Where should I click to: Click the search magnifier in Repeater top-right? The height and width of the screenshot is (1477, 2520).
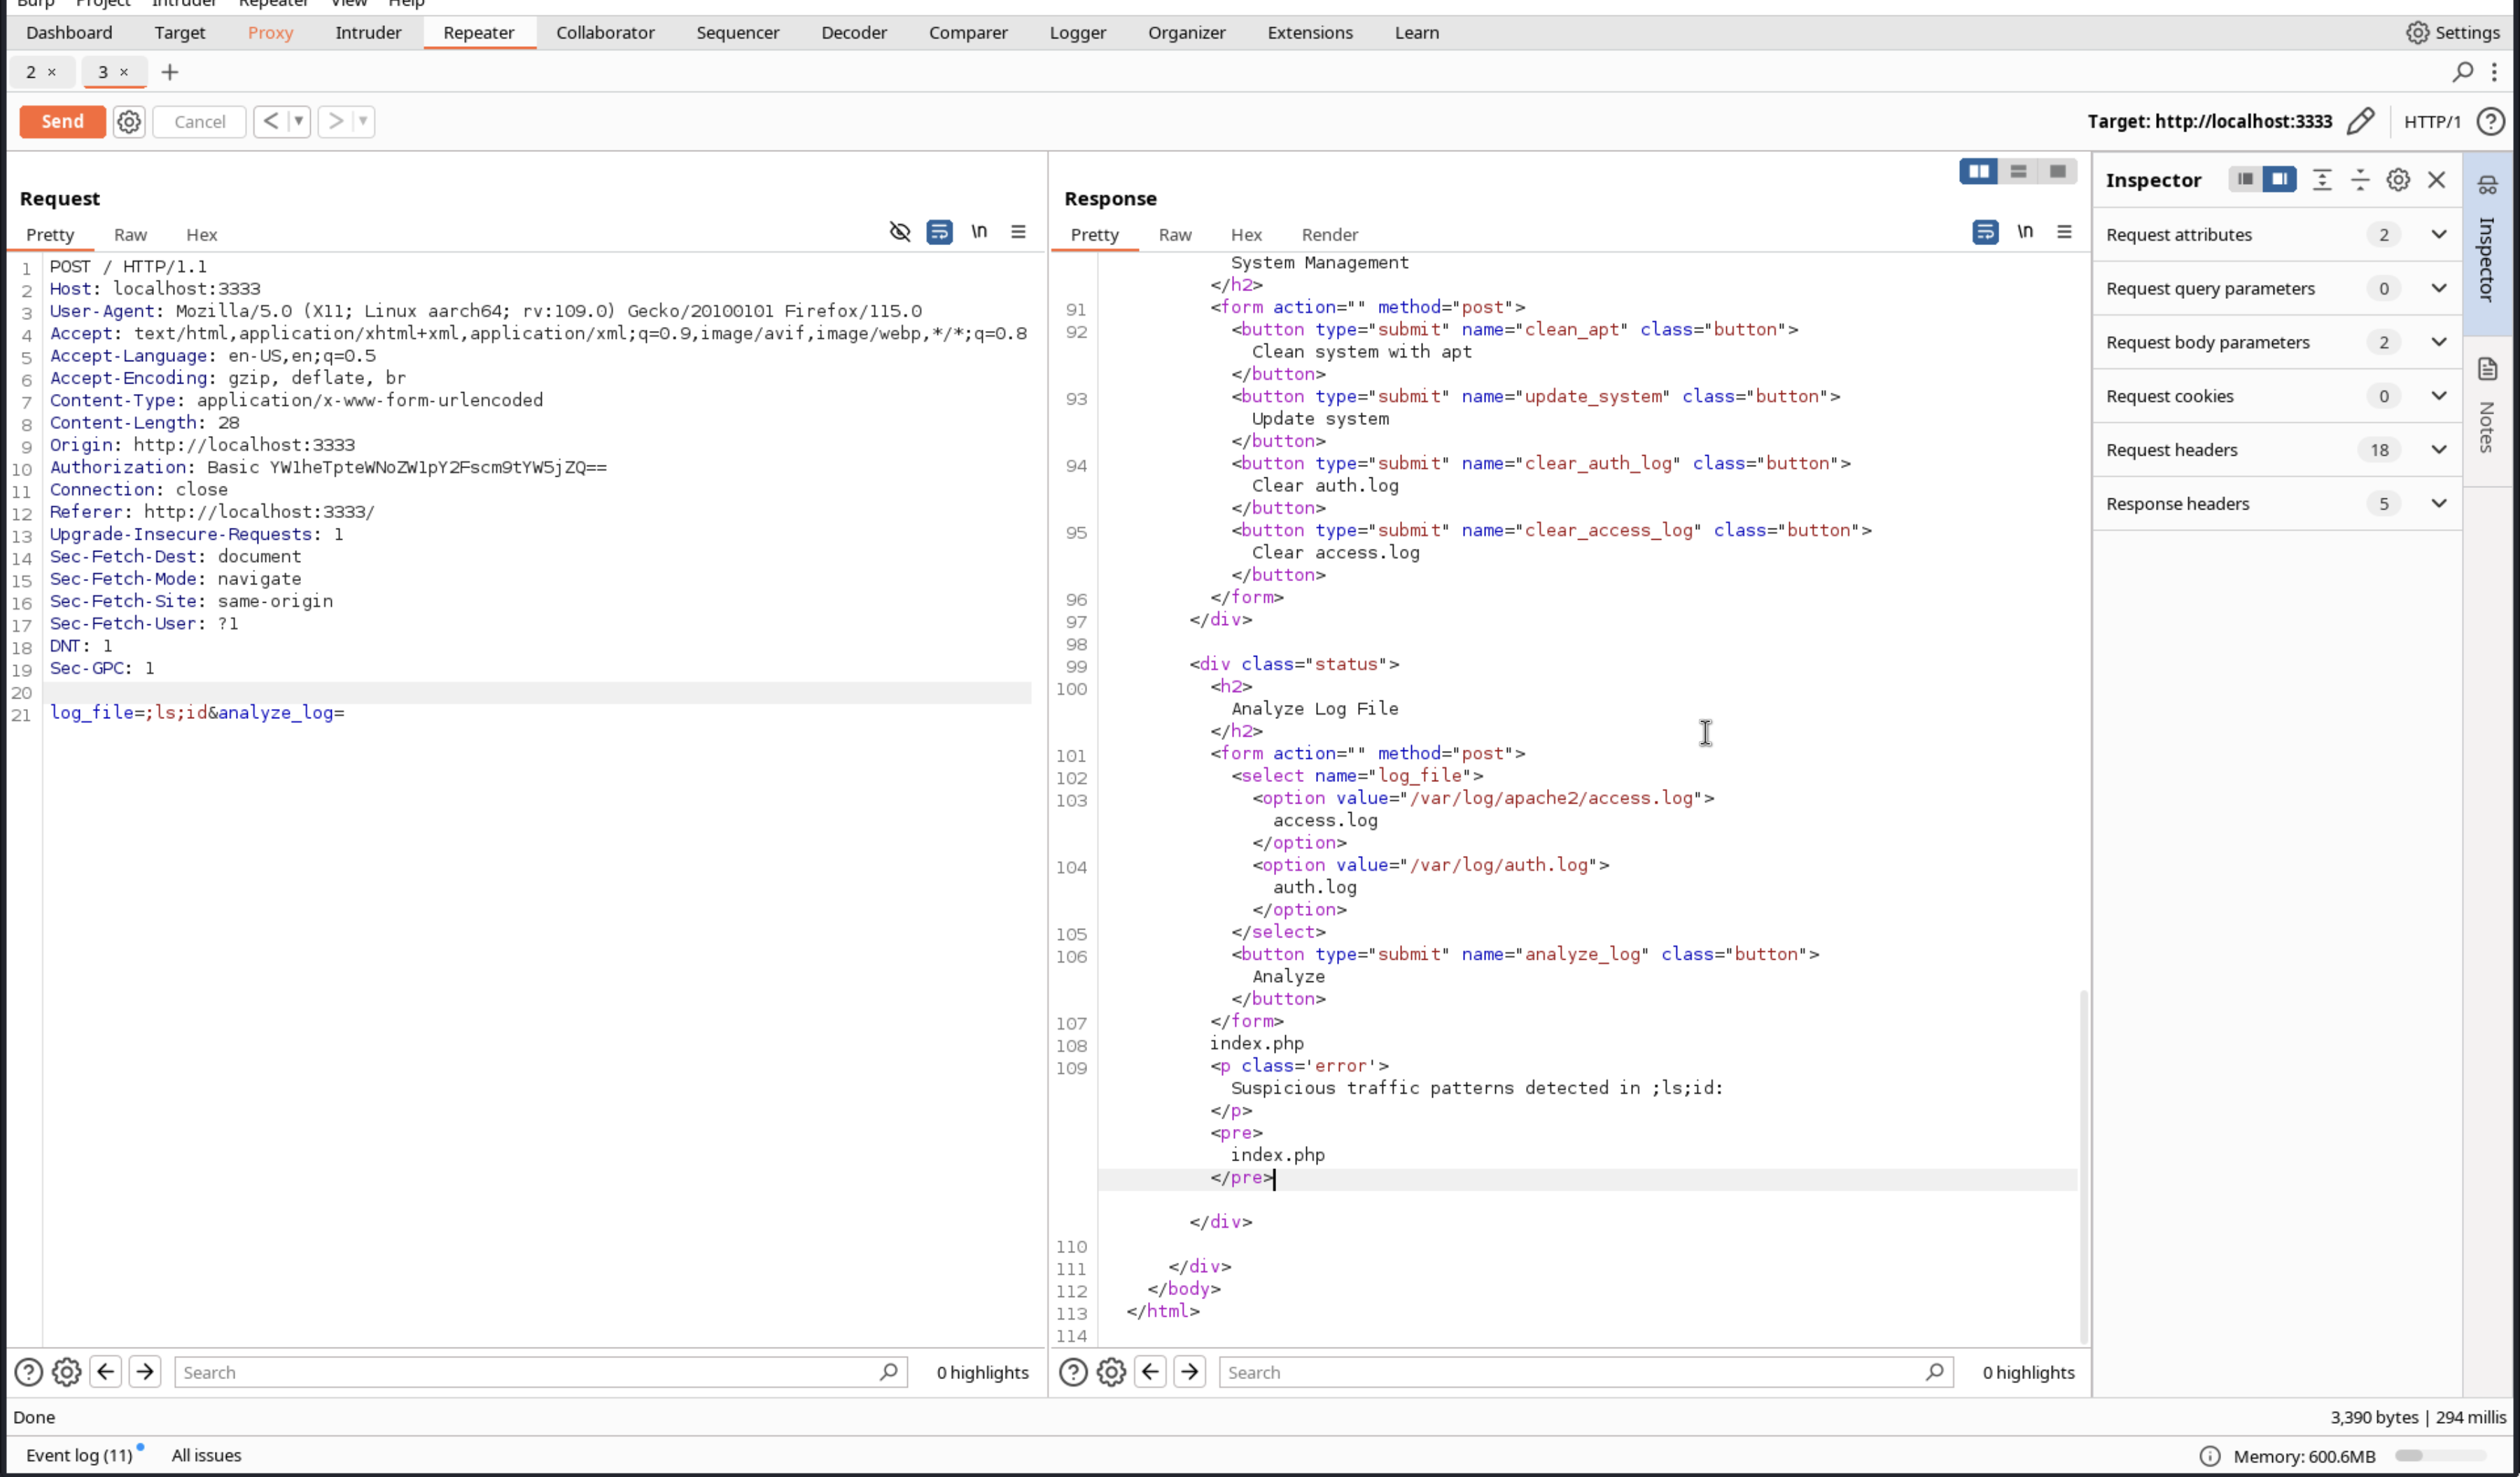2462,72
